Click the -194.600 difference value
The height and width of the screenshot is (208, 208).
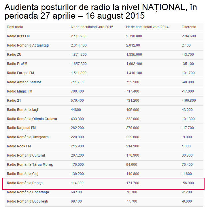pos(189,36)
